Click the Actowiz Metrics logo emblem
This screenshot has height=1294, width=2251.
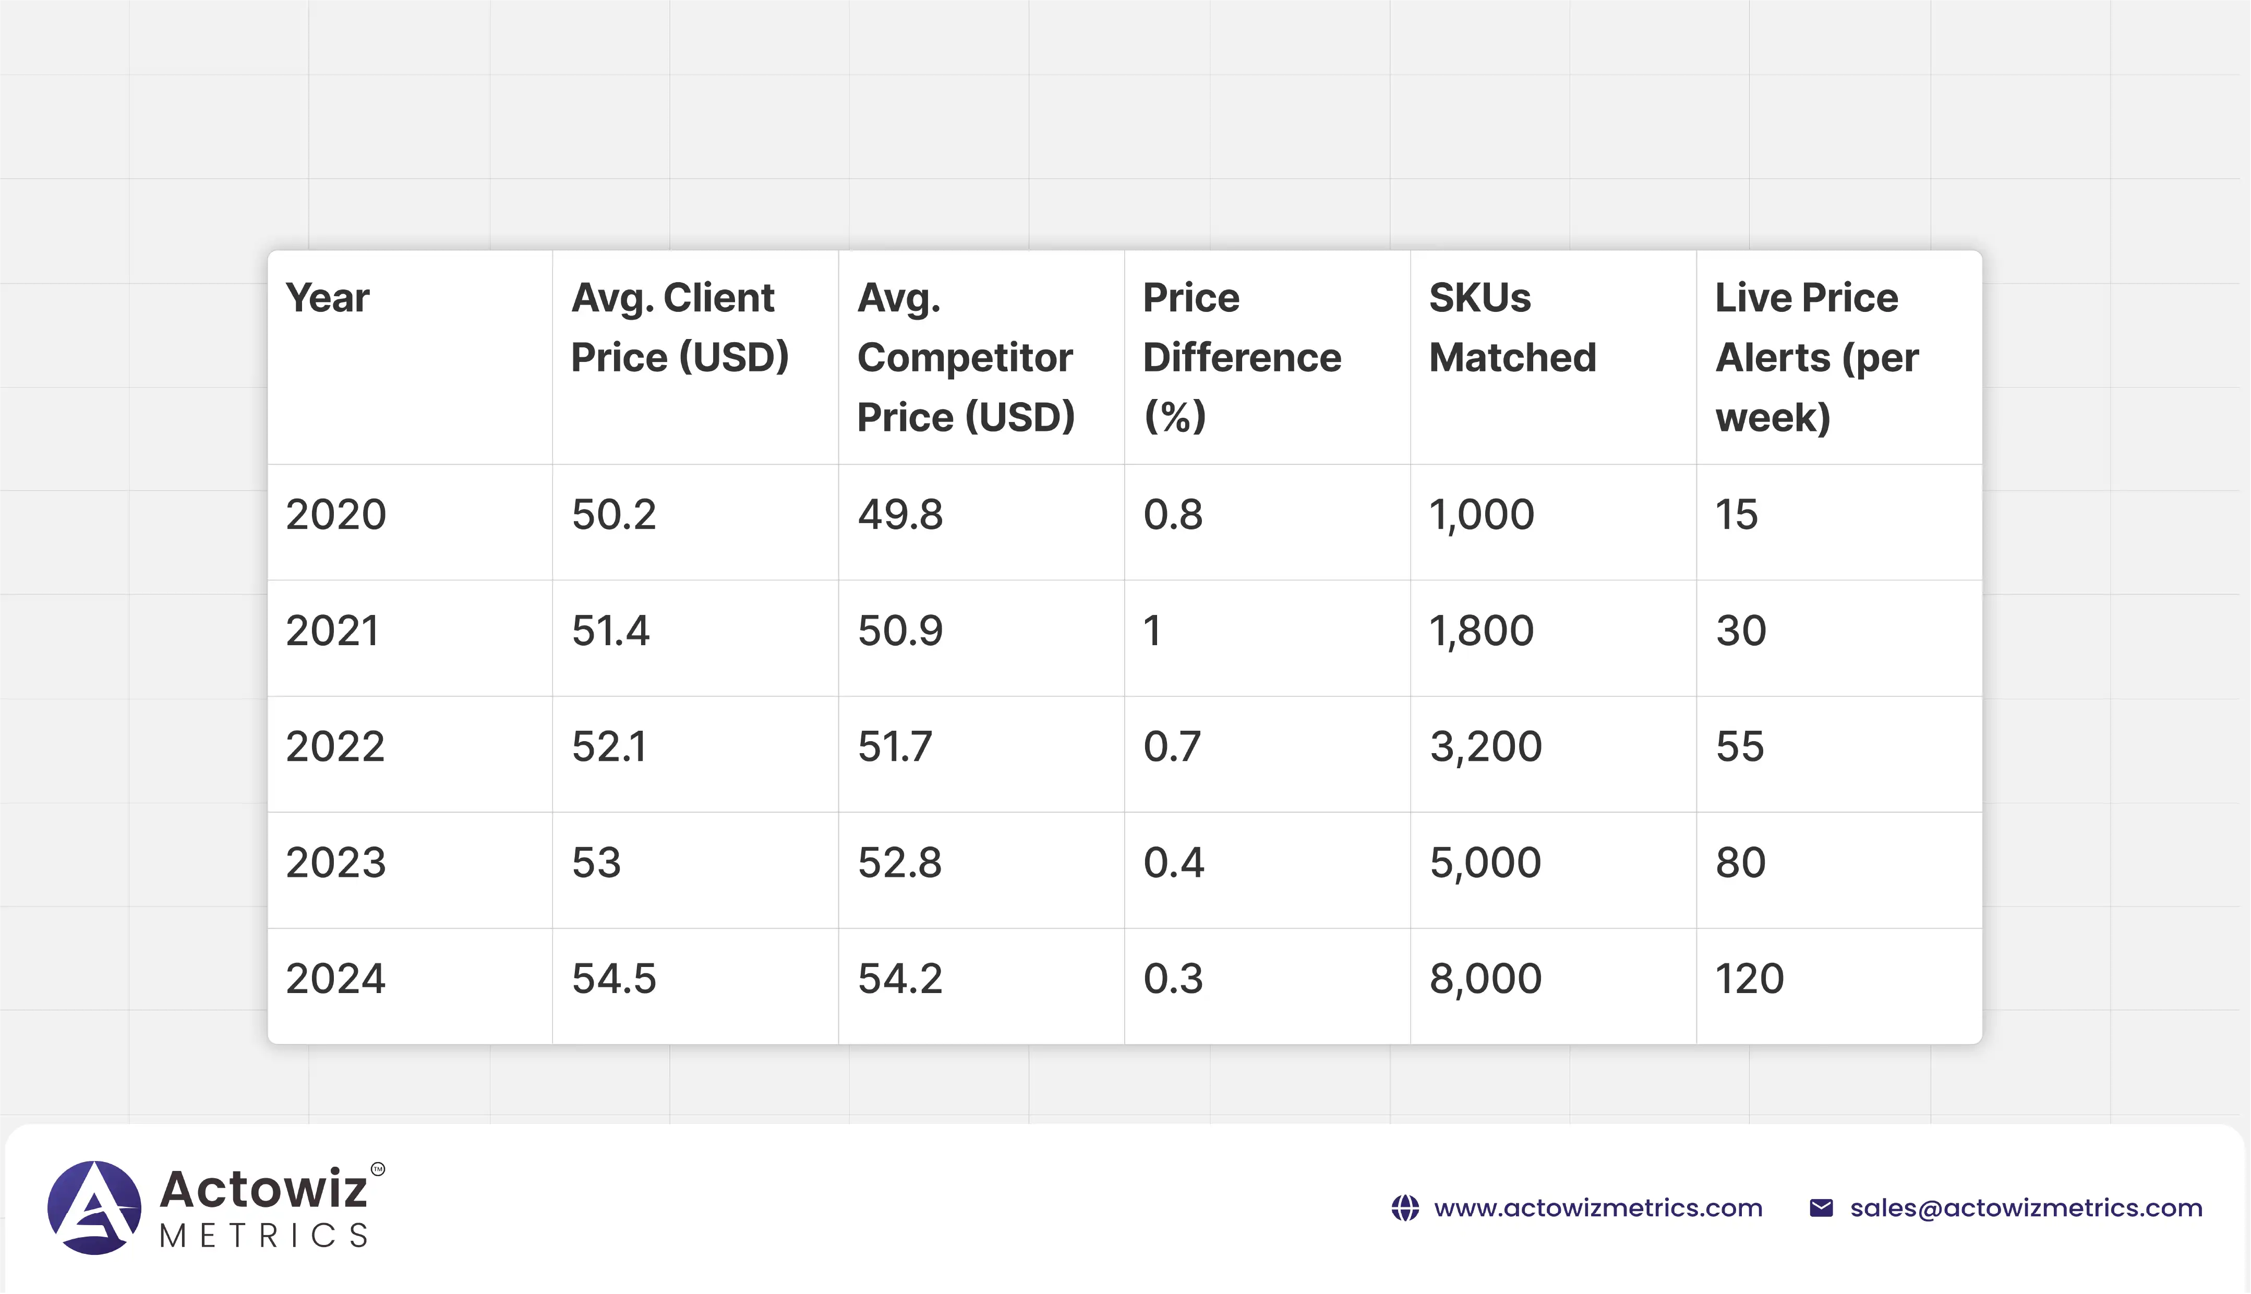tap(94, 1207)
